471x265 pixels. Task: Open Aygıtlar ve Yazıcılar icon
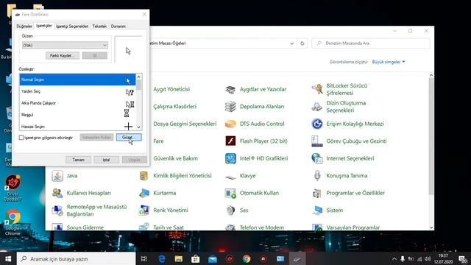coord(230,89)
